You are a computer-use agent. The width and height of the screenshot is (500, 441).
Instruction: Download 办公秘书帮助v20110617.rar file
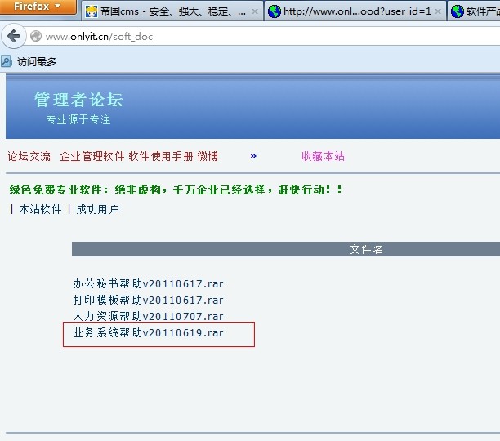[148, 284]
